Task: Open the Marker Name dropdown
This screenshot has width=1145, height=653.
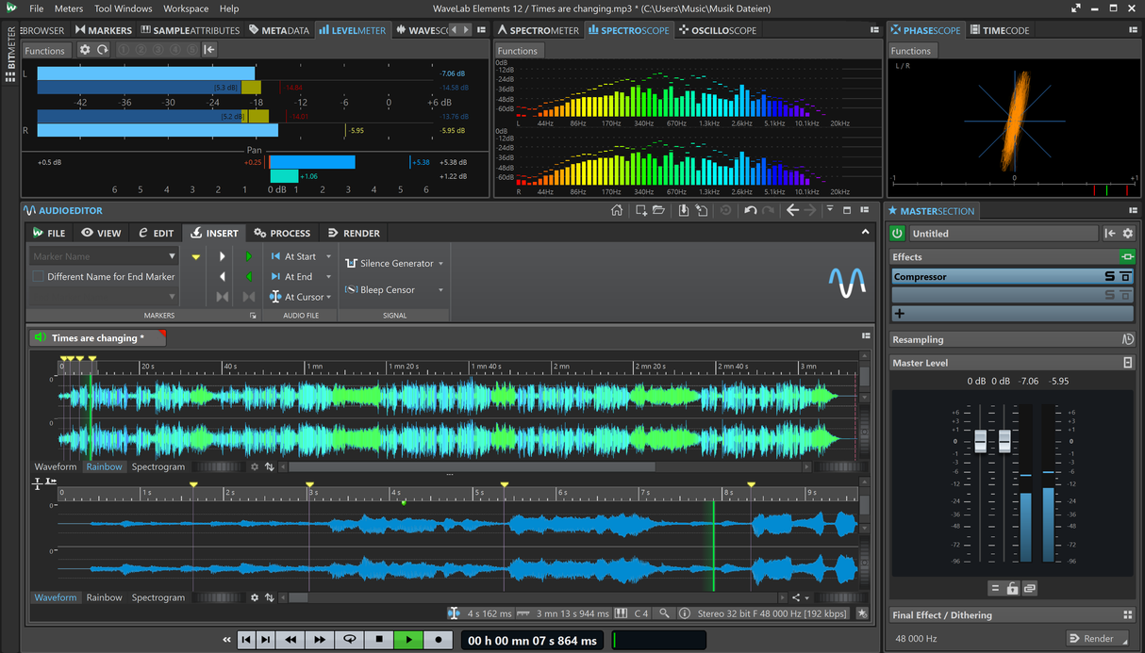Action: pos(171,255)
